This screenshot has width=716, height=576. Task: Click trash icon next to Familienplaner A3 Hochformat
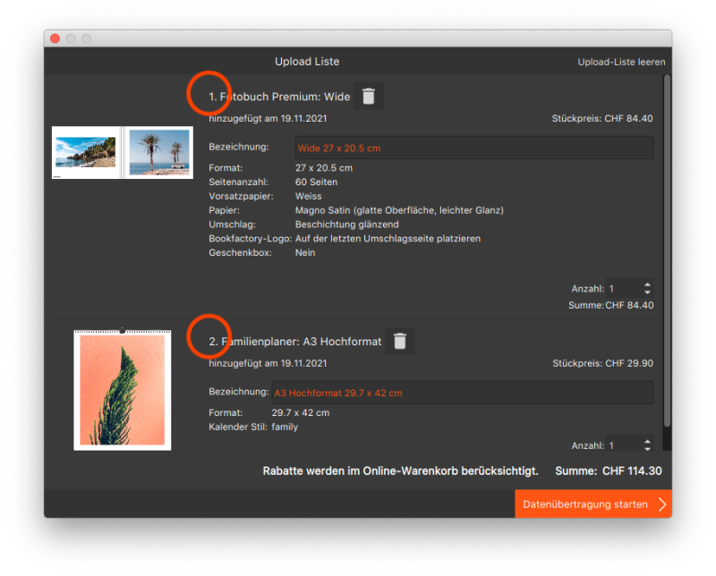point(400,341)
